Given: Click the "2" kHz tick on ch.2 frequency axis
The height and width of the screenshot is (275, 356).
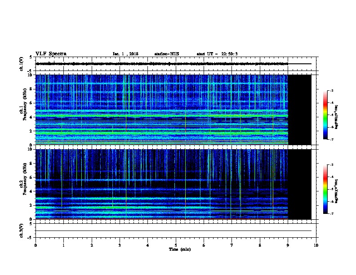Looking at the screenshot, I should pos(31,205).
